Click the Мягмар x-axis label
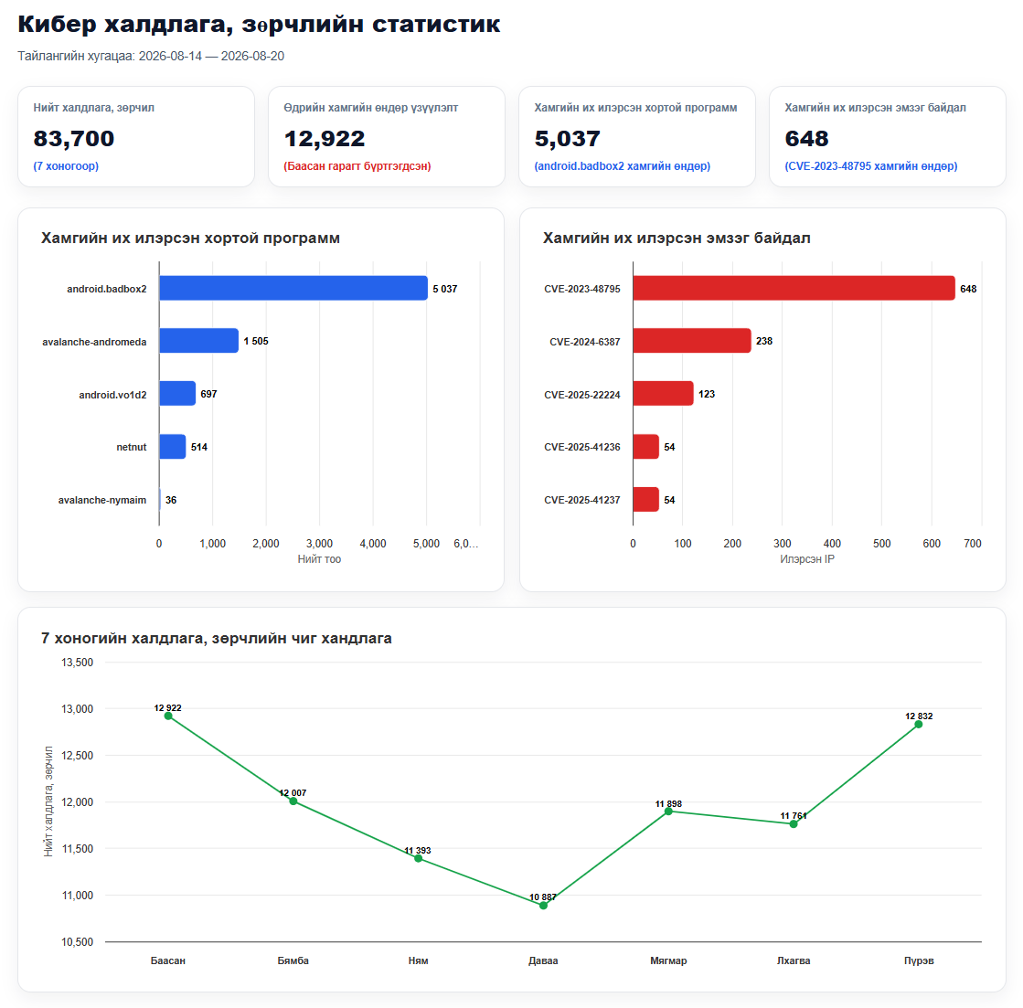1023x1008 pixels. [668, 960]
